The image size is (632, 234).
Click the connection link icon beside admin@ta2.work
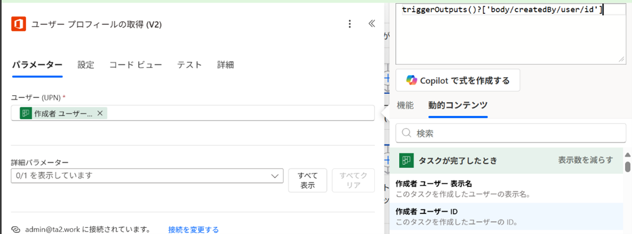pyautogui.click(x=16, y=230)
